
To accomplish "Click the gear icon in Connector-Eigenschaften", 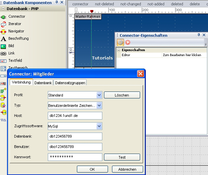I will (x=120, y=42).
